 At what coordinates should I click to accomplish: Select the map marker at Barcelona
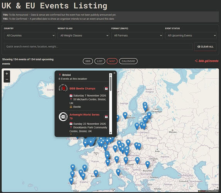tap(96, 173)
